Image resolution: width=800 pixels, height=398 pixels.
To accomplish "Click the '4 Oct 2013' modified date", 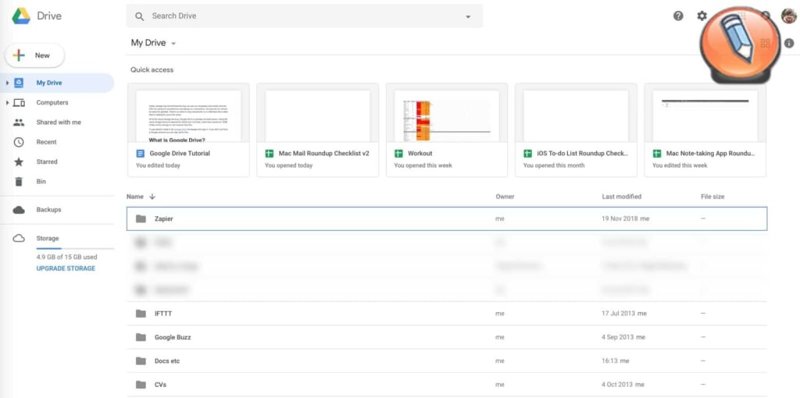I will [x=617, y=385].
